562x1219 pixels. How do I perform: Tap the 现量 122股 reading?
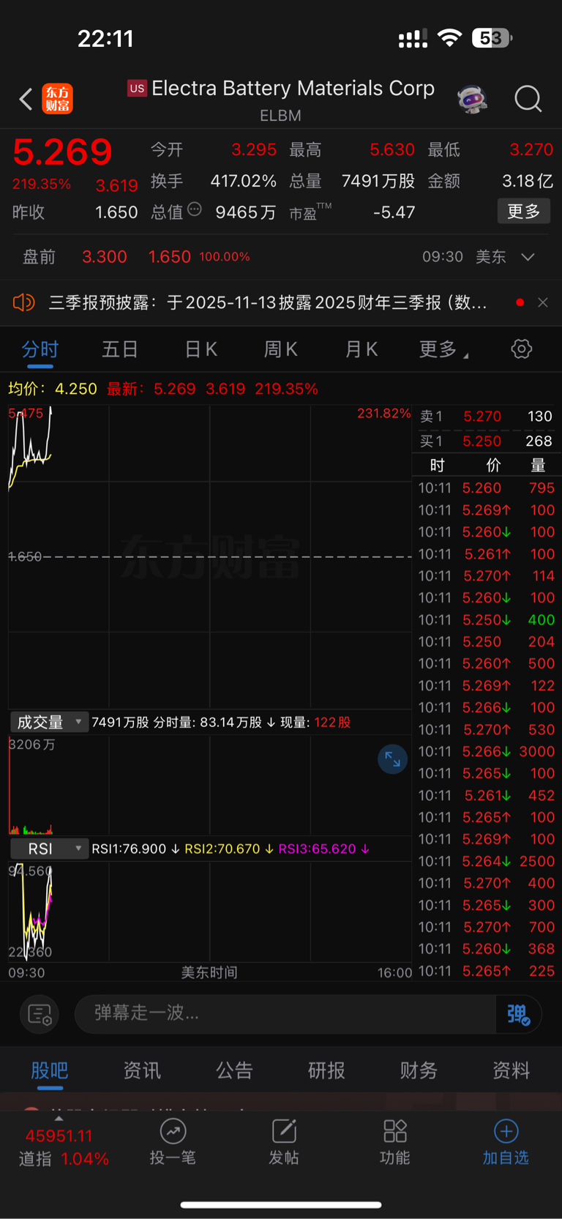coord(315,723)
